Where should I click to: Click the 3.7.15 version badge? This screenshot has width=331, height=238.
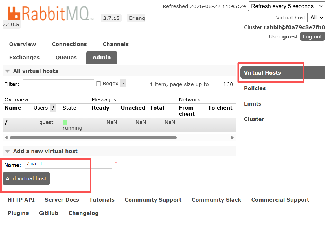[x=111, y=18]
